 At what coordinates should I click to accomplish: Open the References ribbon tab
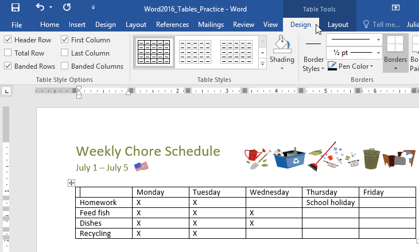coord(172,25)
